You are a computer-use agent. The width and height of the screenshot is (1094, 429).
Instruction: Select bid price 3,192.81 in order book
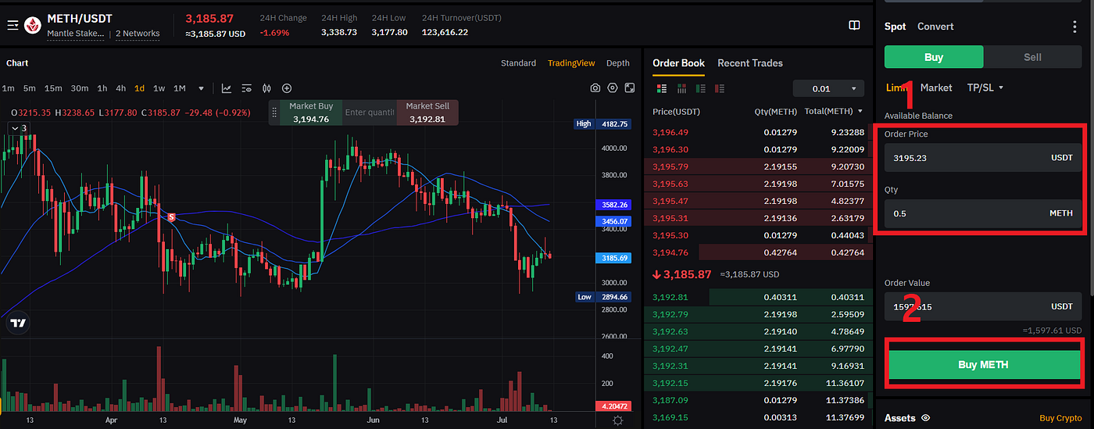point(670,297)
